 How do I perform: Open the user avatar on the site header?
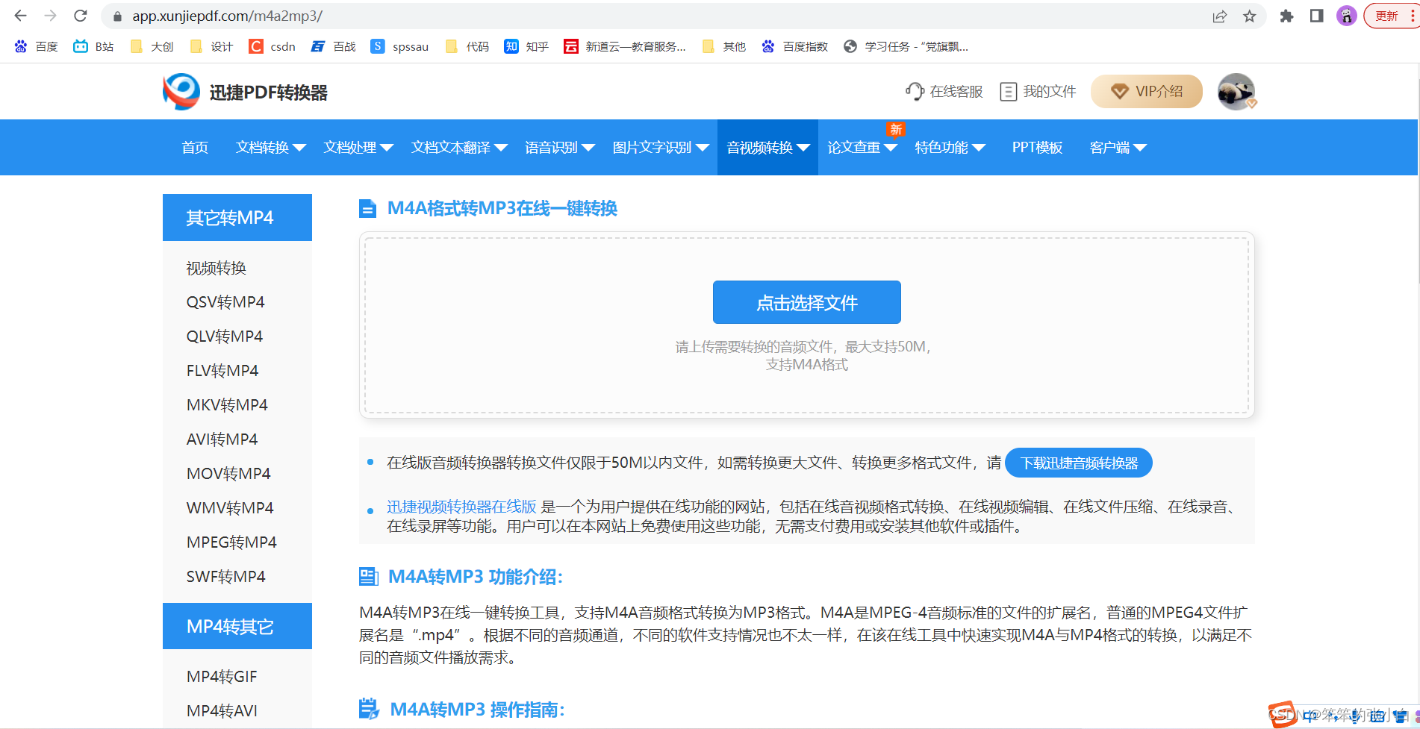pyautogui.click(x=1236, y=92)
